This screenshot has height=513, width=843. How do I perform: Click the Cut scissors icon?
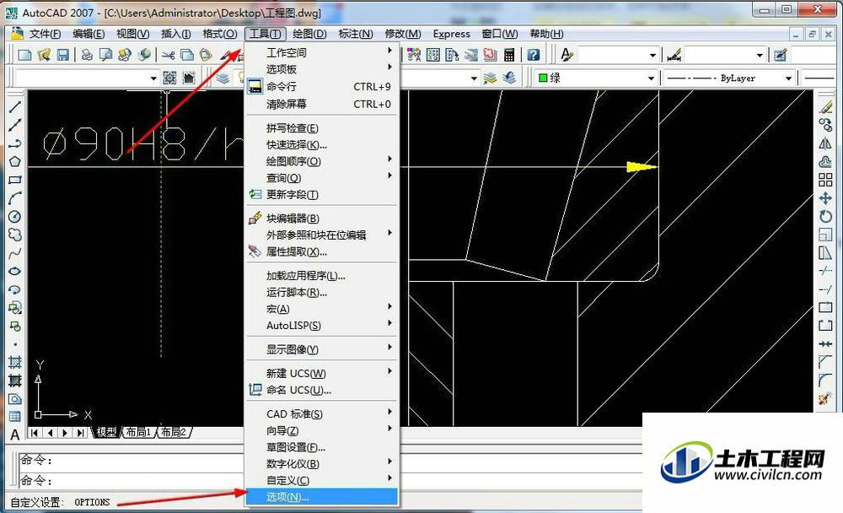tap(169, 54)
